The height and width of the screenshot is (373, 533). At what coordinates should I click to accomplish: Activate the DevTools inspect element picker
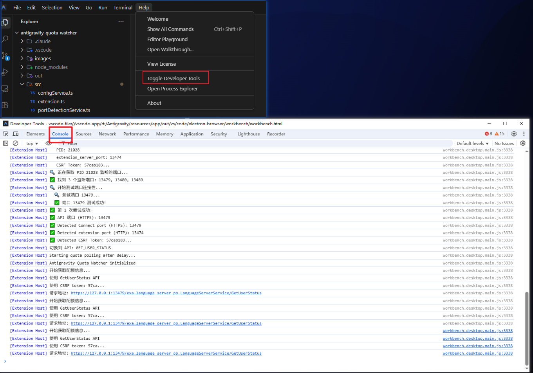click(6, 134)
